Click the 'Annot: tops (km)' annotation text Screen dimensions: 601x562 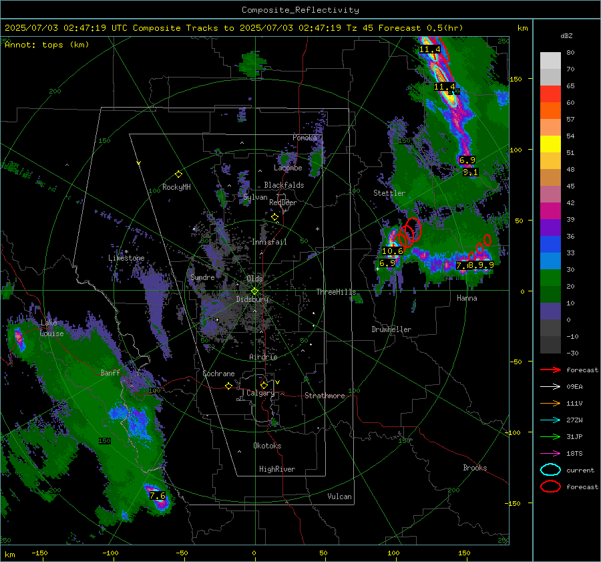pyautogui.click(x=47, y=45)
